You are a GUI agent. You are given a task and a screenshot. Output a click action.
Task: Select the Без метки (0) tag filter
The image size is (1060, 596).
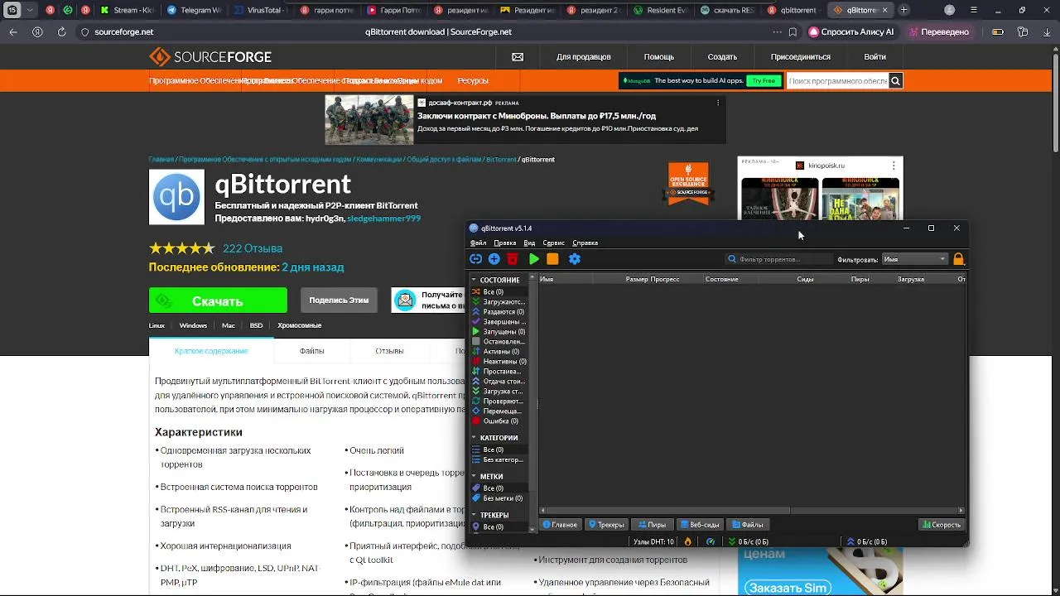(x=498, y=498)
